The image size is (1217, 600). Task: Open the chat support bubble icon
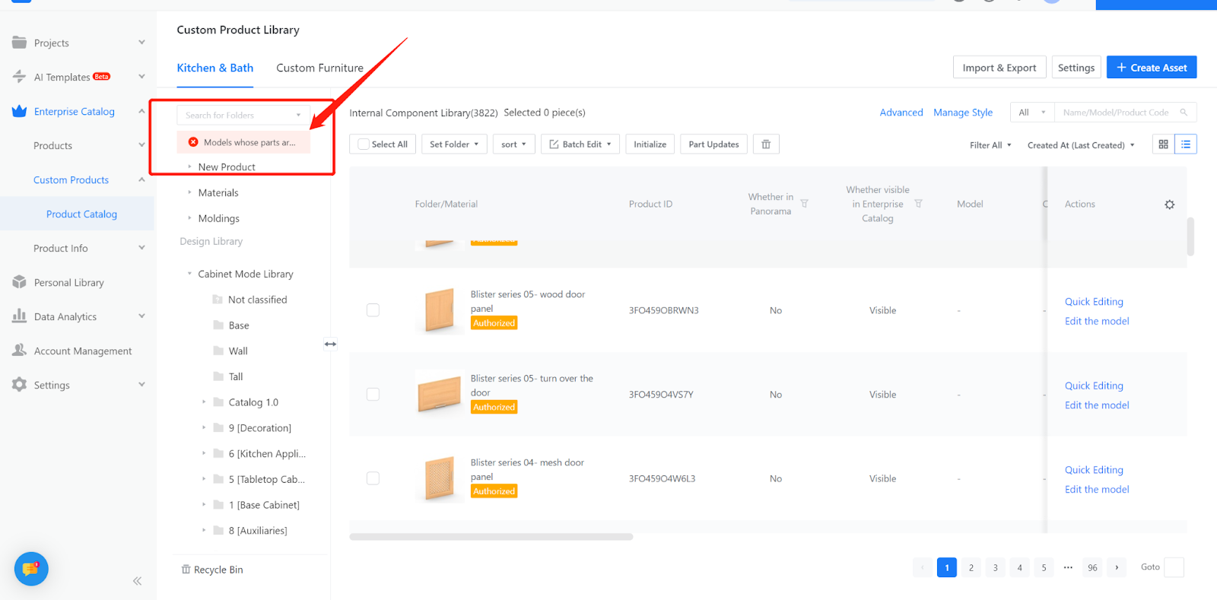tap(31, 569)
